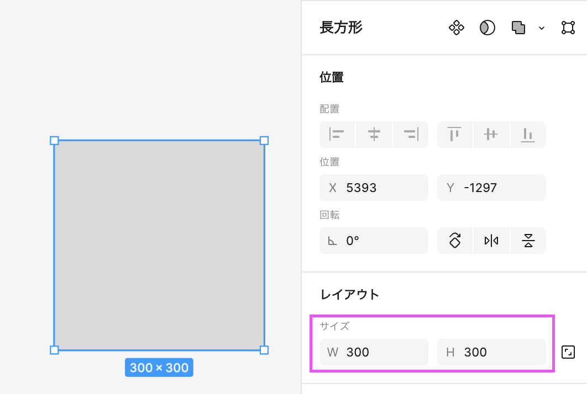
Task: Align the rectangle to the bottom
Action: click(x=528, y=134)
